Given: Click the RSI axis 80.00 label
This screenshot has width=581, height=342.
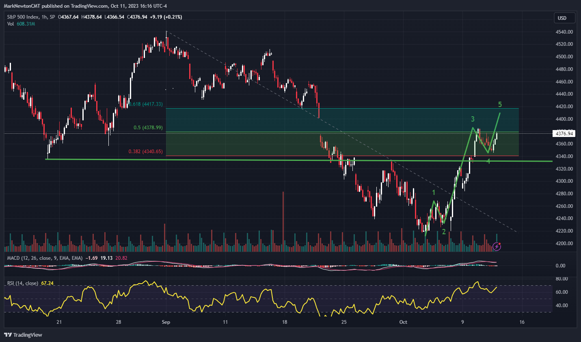Looking at the screenshot, I should [562, 279].
